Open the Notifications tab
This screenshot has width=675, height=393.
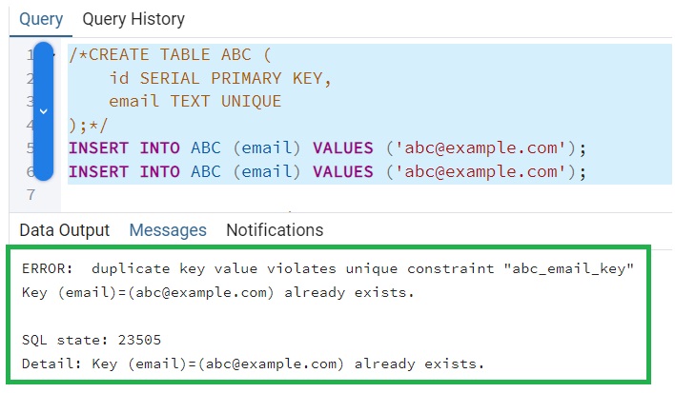click(275, 230)
